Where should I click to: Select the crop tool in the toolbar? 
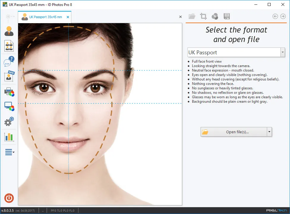coord(204,16)
